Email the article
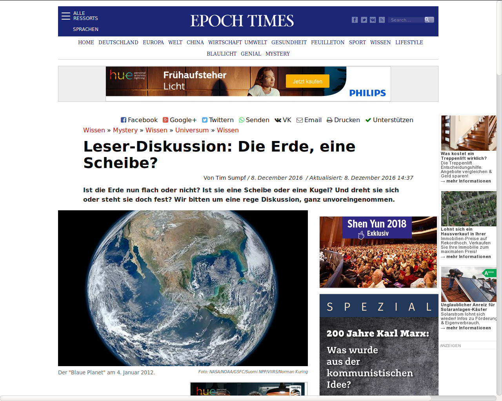The height and width of the screenshot is (401, 502). point(309,120)
